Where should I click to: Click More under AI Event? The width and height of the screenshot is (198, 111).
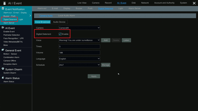(x=6, y=45)
